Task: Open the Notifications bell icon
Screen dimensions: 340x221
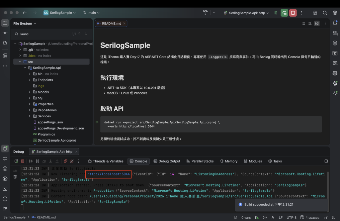Action: [x=335, y=23]
